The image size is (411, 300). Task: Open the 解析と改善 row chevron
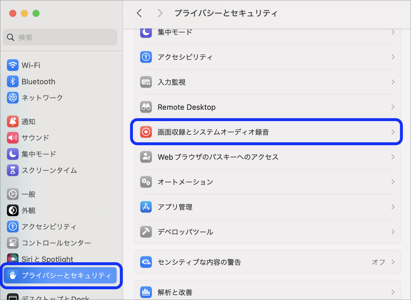(393, 292)
